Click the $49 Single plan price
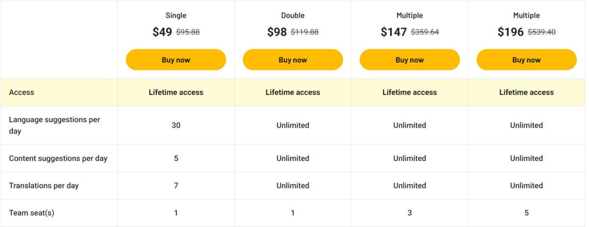The width and height of the screenshot is (589, 227). (x=162, y=32)
